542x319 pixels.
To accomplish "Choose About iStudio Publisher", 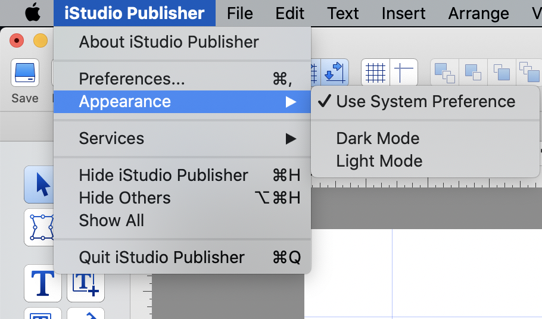I will click(x=182, y=42).
